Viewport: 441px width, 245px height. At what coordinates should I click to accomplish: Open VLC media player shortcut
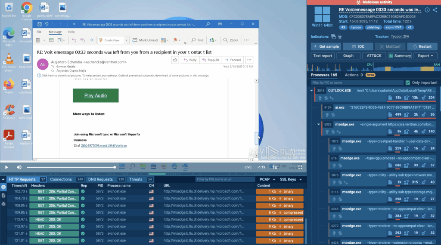9,62
